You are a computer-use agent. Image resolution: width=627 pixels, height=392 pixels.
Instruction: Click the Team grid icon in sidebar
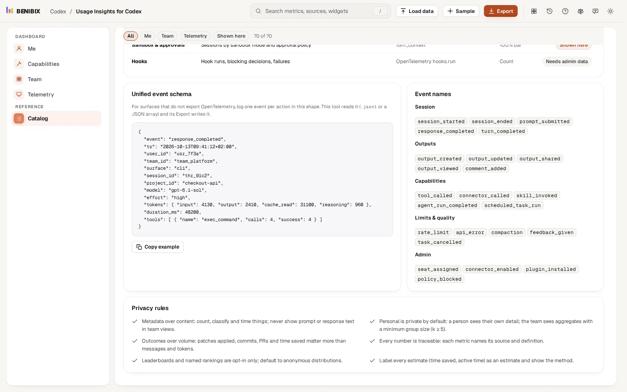tap(19, 79)
